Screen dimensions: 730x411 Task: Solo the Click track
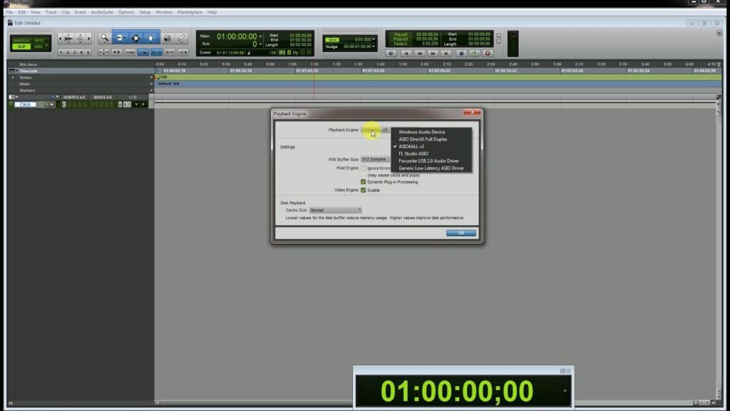click(46, 104)
